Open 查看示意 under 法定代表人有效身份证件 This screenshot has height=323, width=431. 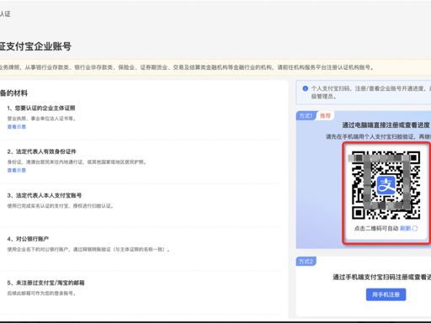tap(17, 170)
